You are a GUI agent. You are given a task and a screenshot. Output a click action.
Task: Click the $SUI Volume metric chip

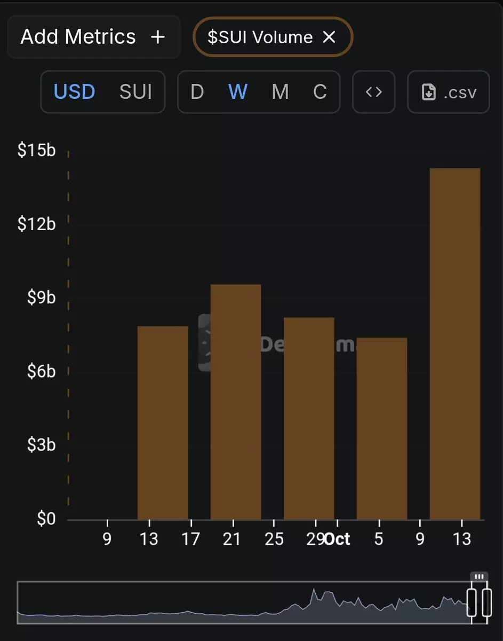[259, 37]
